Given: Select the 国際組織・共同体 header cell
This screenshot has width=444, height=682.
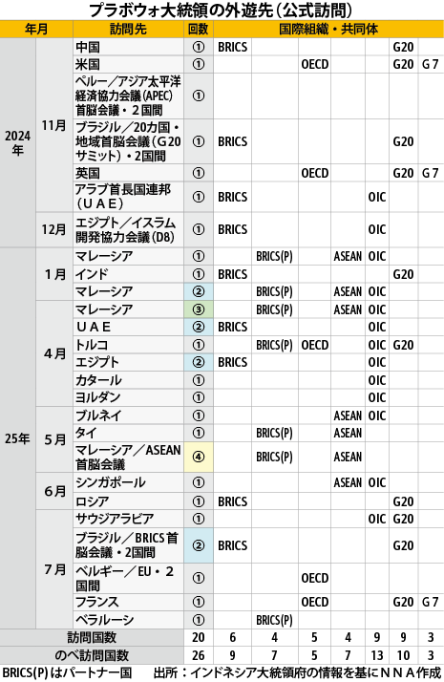Looking at the screenshot, I should pyautogui.click(x=328, y=30).
